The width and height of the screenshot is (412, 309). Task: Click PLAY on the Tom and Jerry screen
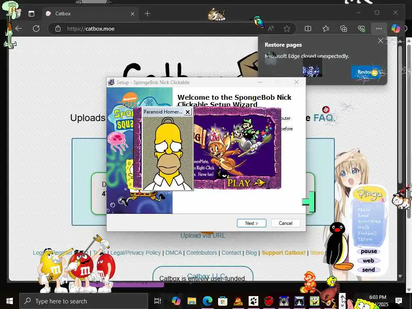pyautogui.click(x=247, y=183)
